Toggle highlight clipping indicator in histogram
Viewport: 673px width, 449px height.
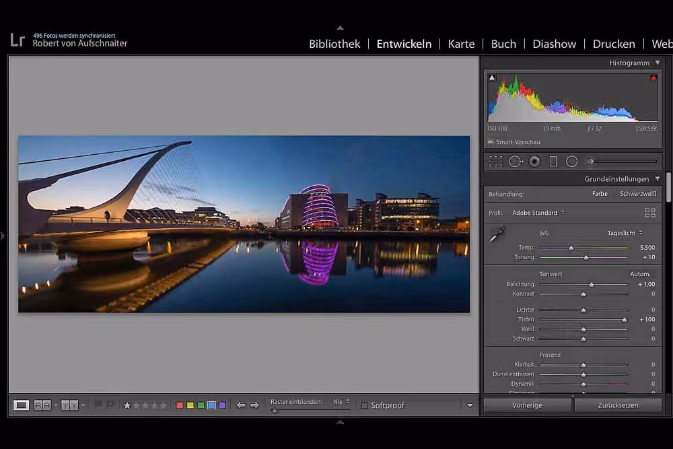(x=653, y=77)
